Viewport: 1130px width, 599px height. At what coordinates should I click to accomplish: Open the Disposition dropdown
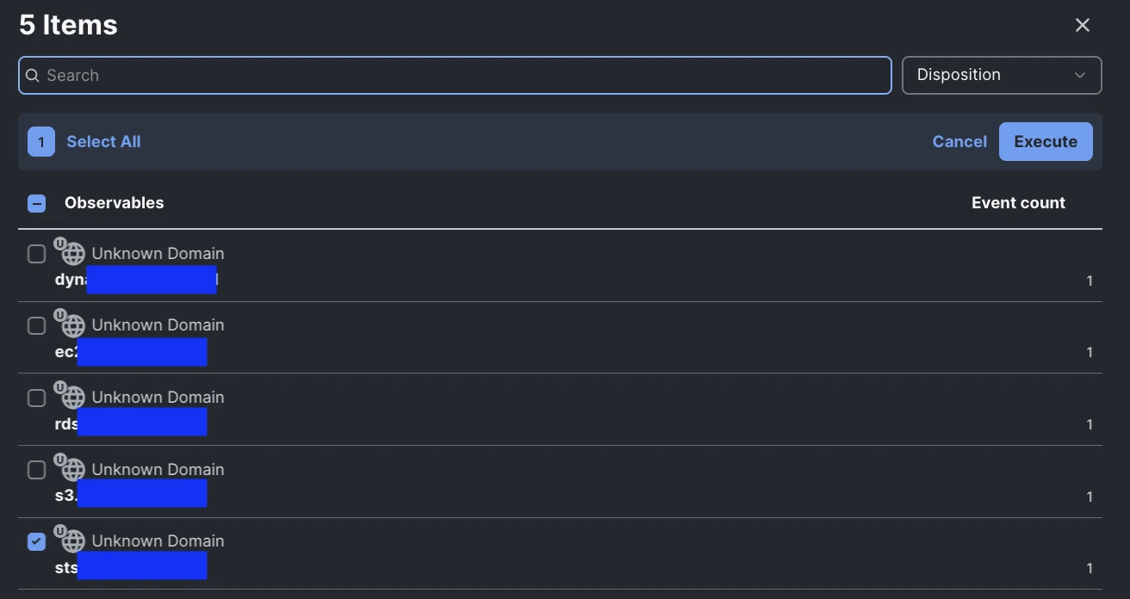(x=1002, y=75)
